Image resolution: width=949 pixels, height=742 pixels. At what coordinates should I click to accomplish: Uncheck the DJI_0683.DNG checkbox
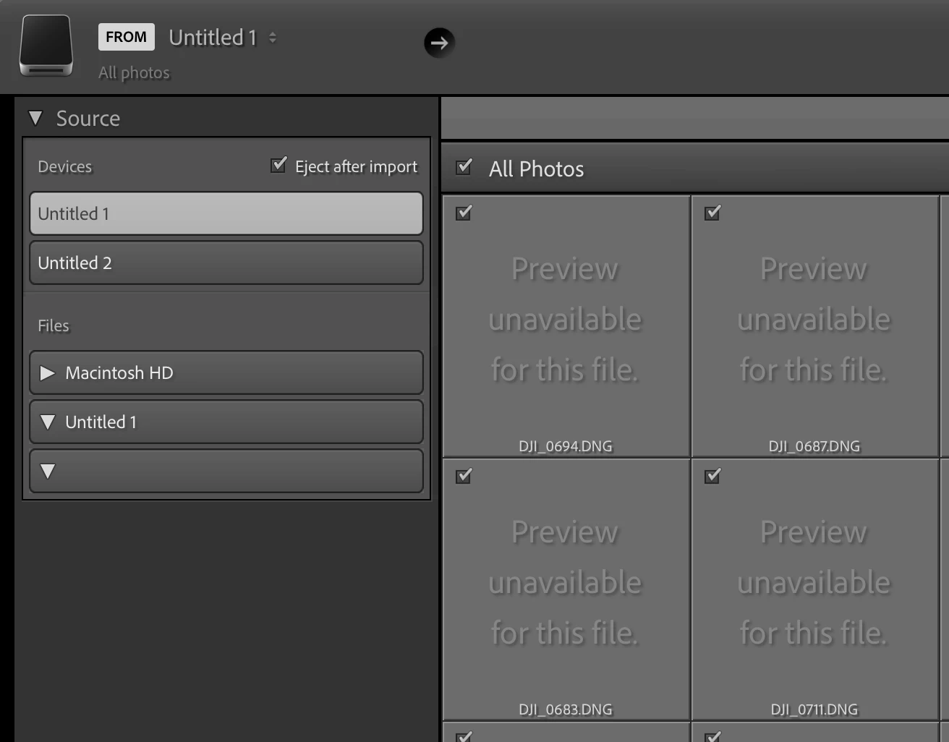coord(464,476)
